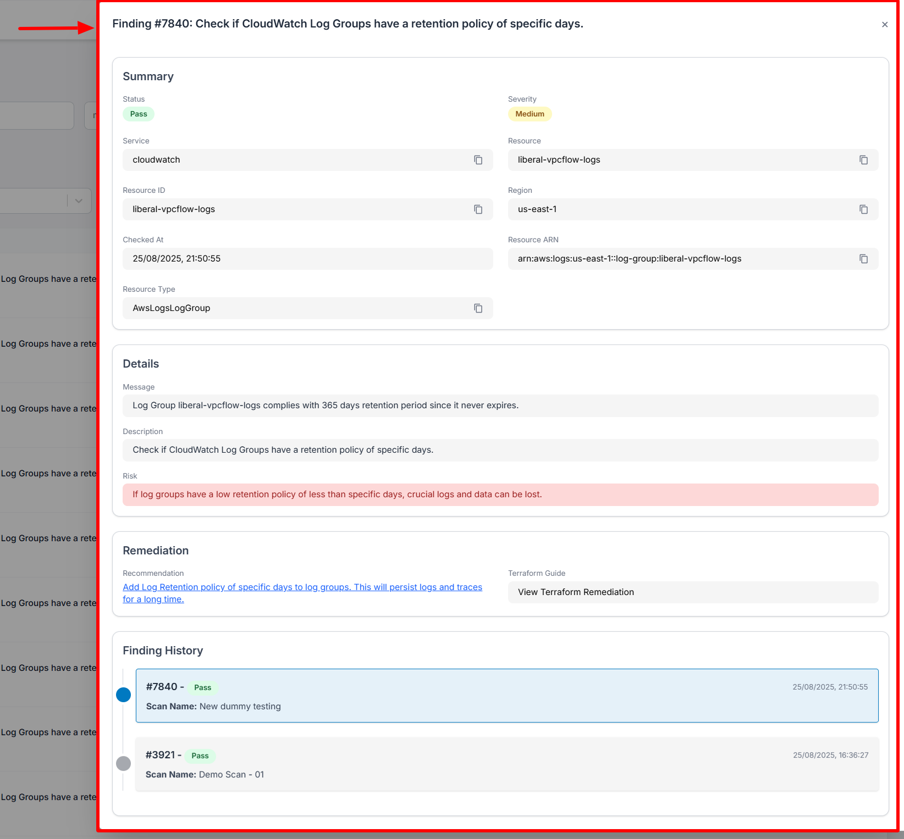The width and height of the screenshot is (904, 839).
Task: Click the gray timeline marker for #3921
Action: tap(124, 763)
